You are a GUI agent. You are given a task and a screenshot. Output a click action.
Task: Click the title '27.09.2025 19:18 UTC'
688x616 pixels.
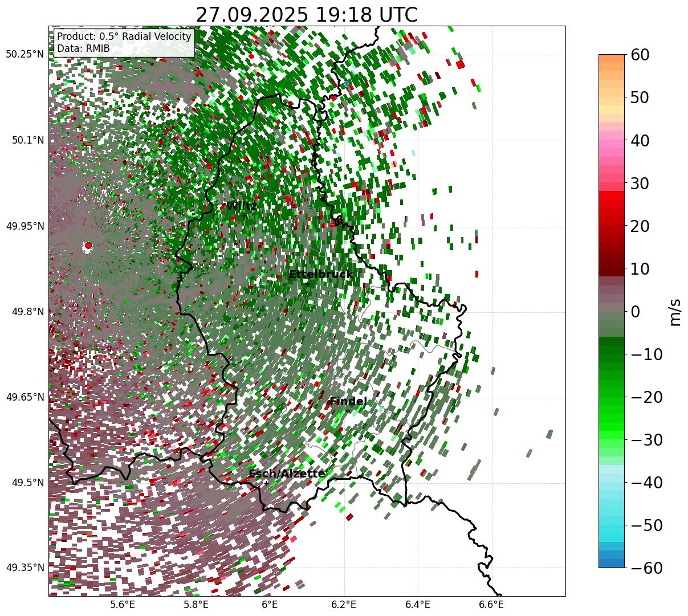(x=307, y=14)
